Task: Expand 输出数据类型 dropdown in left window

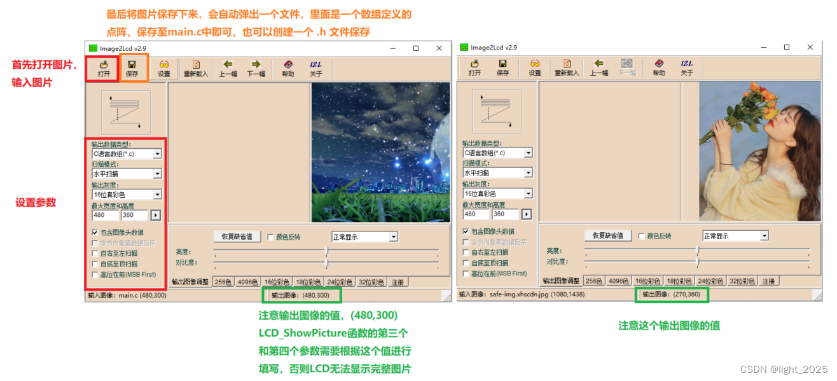Action: tap(157, 153)
